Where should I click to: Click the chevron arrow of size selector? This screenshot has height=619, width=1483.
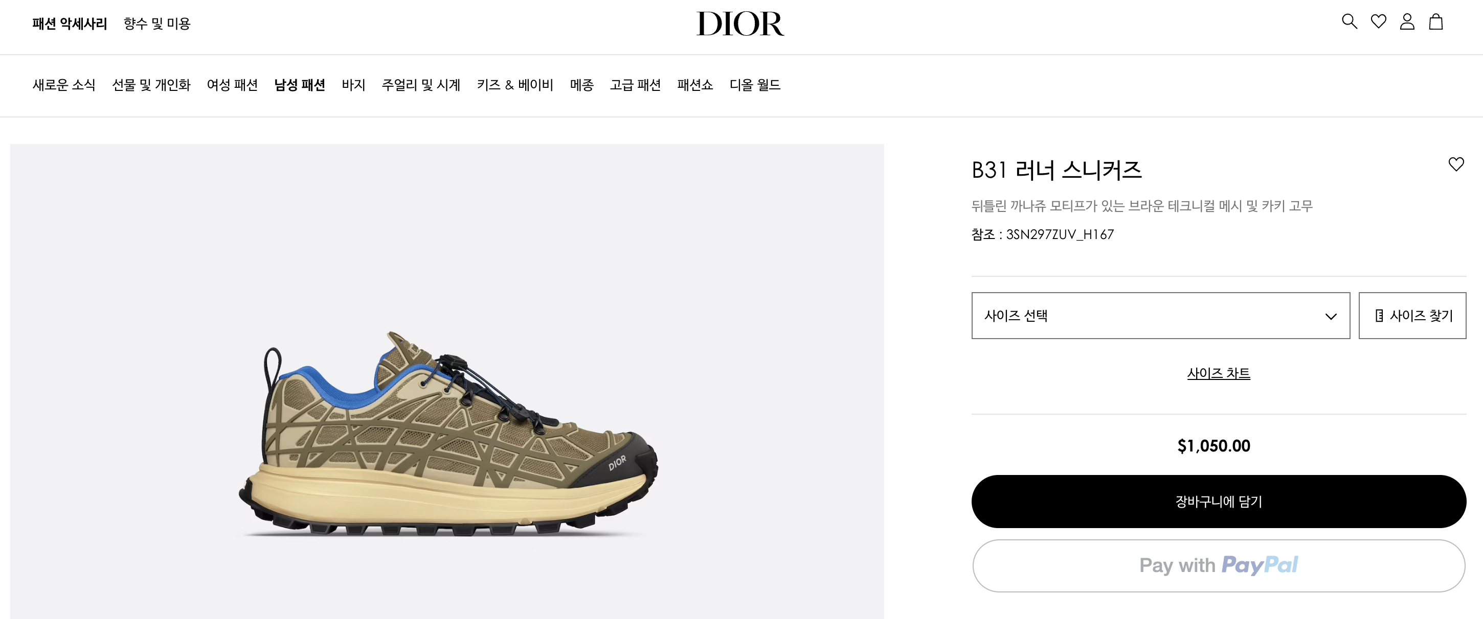coord(1331,316)
